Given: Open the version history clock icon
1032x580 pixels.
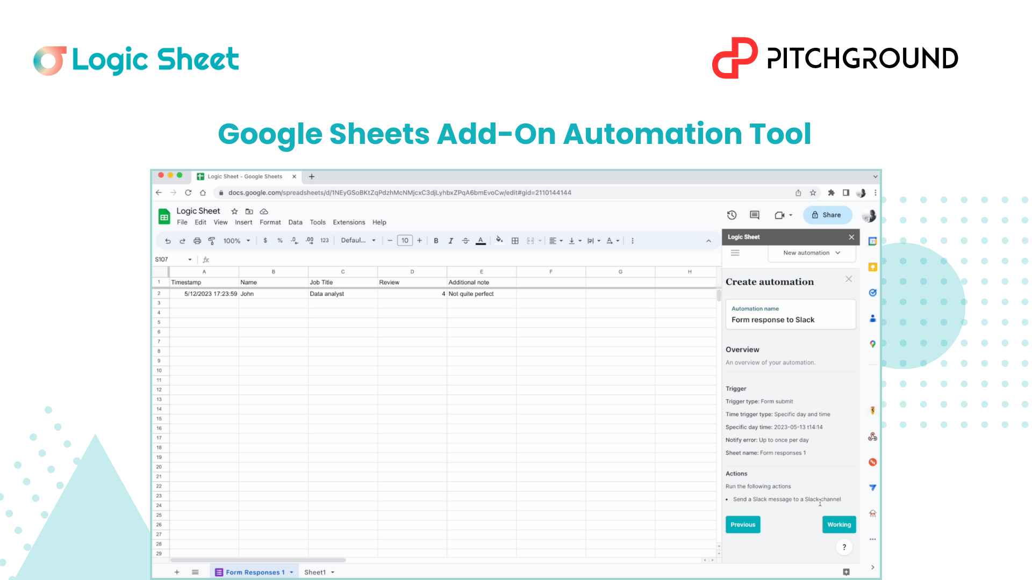Looking at the screenshot, I should [732, 215].
